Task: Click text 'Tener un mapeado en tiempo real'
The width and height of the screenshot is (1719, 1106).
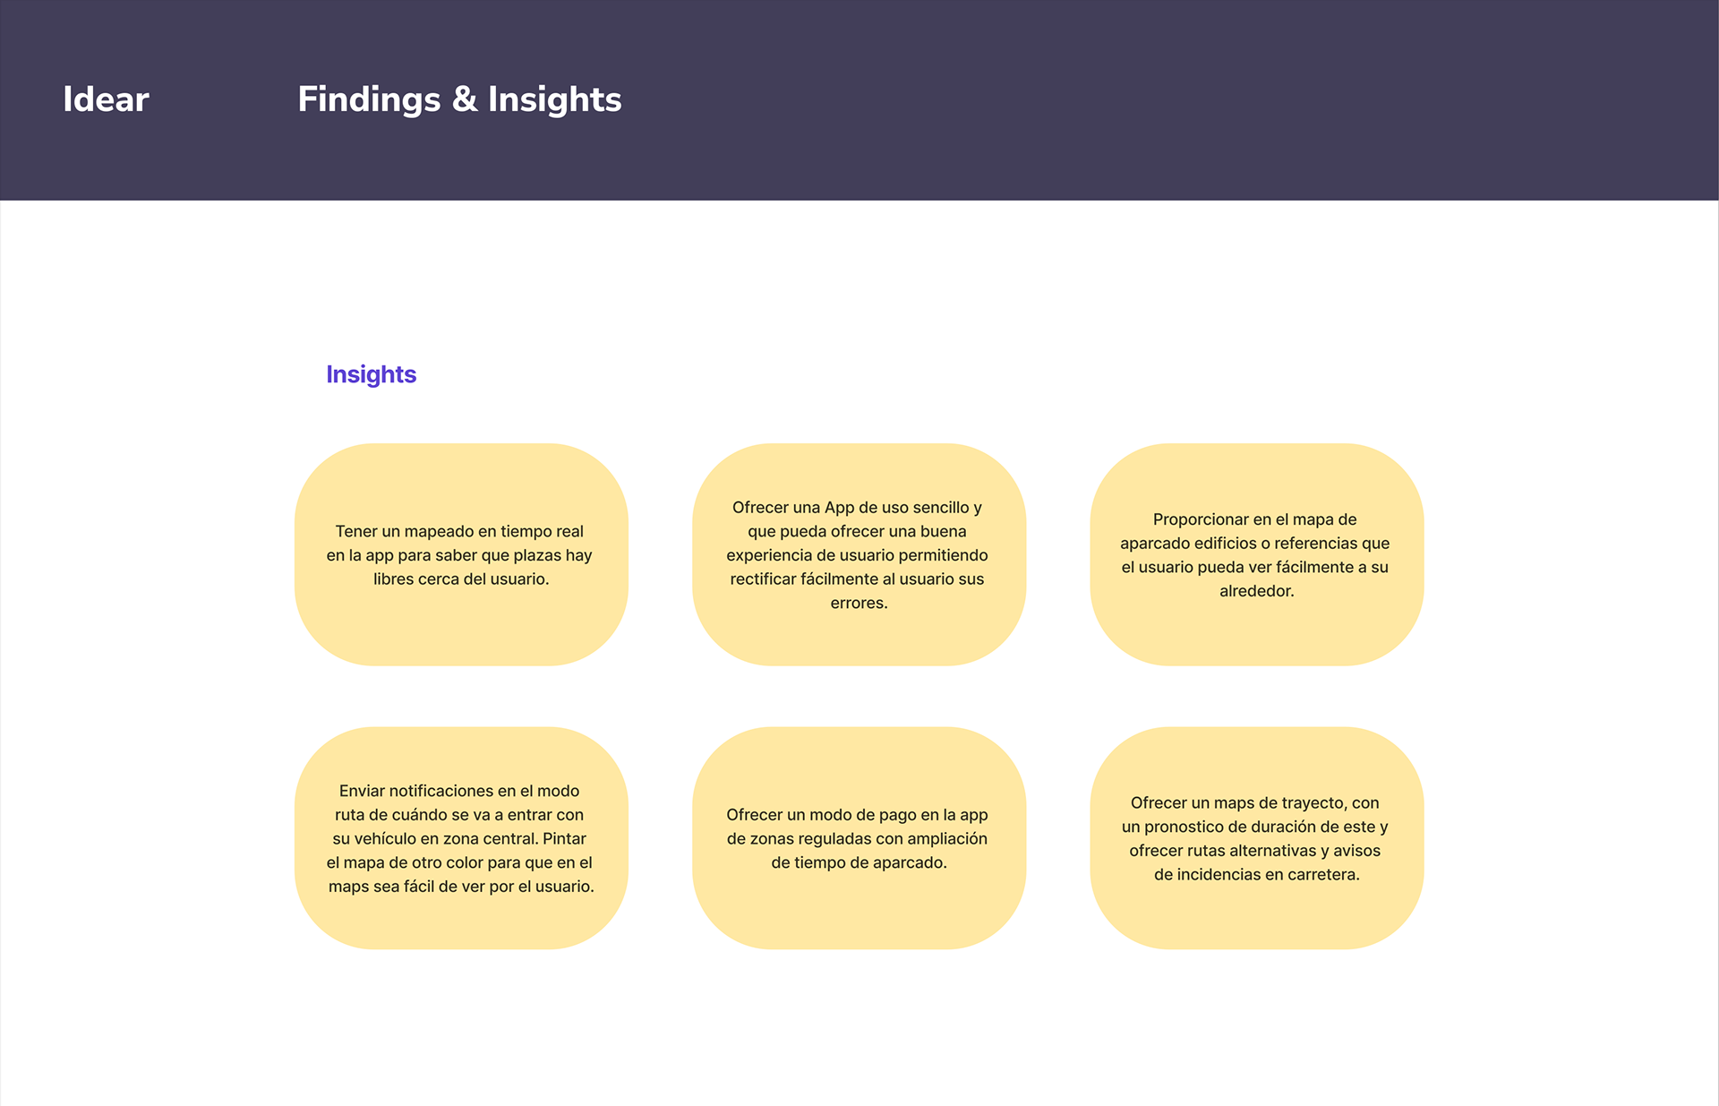Action: point(459,532)
